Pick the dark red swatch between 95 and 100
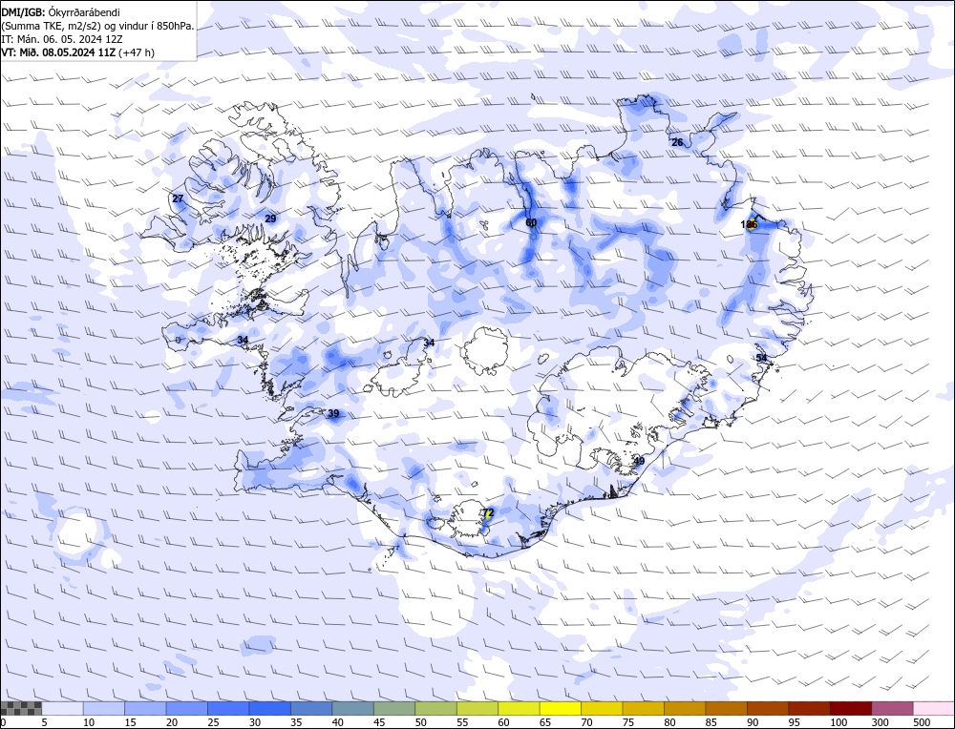955x729 pixels. click(809, 708)
